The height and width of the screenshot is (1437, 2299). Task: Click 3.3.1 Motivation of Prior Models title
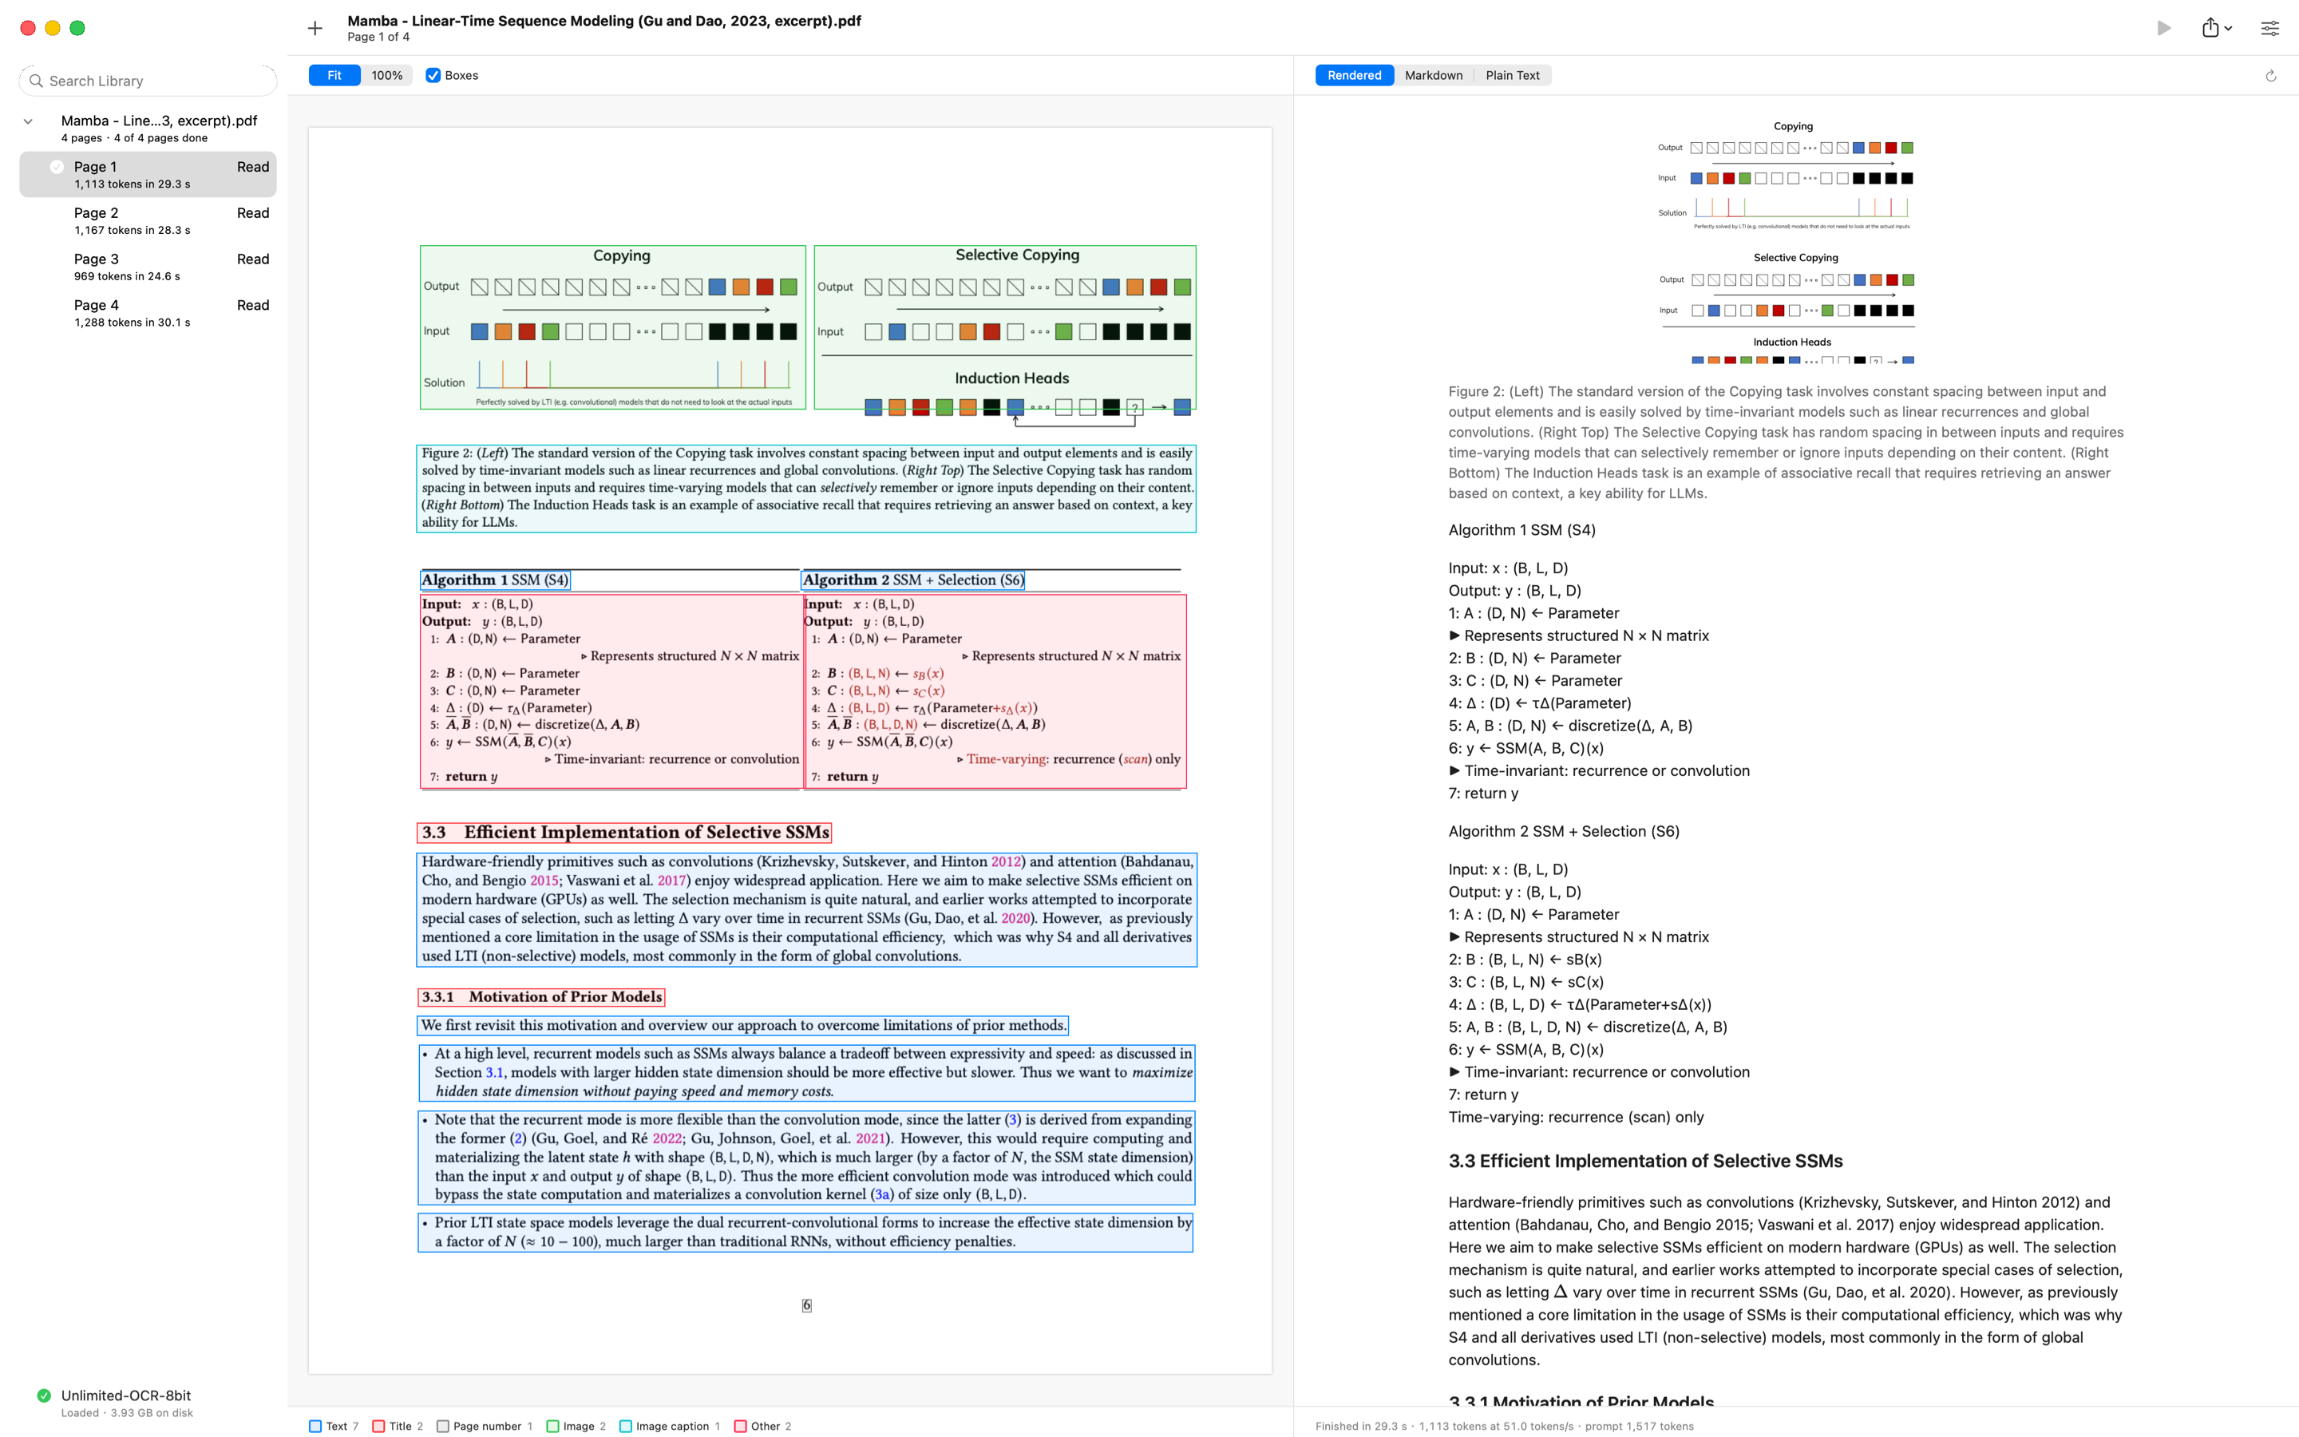[541, 997]
